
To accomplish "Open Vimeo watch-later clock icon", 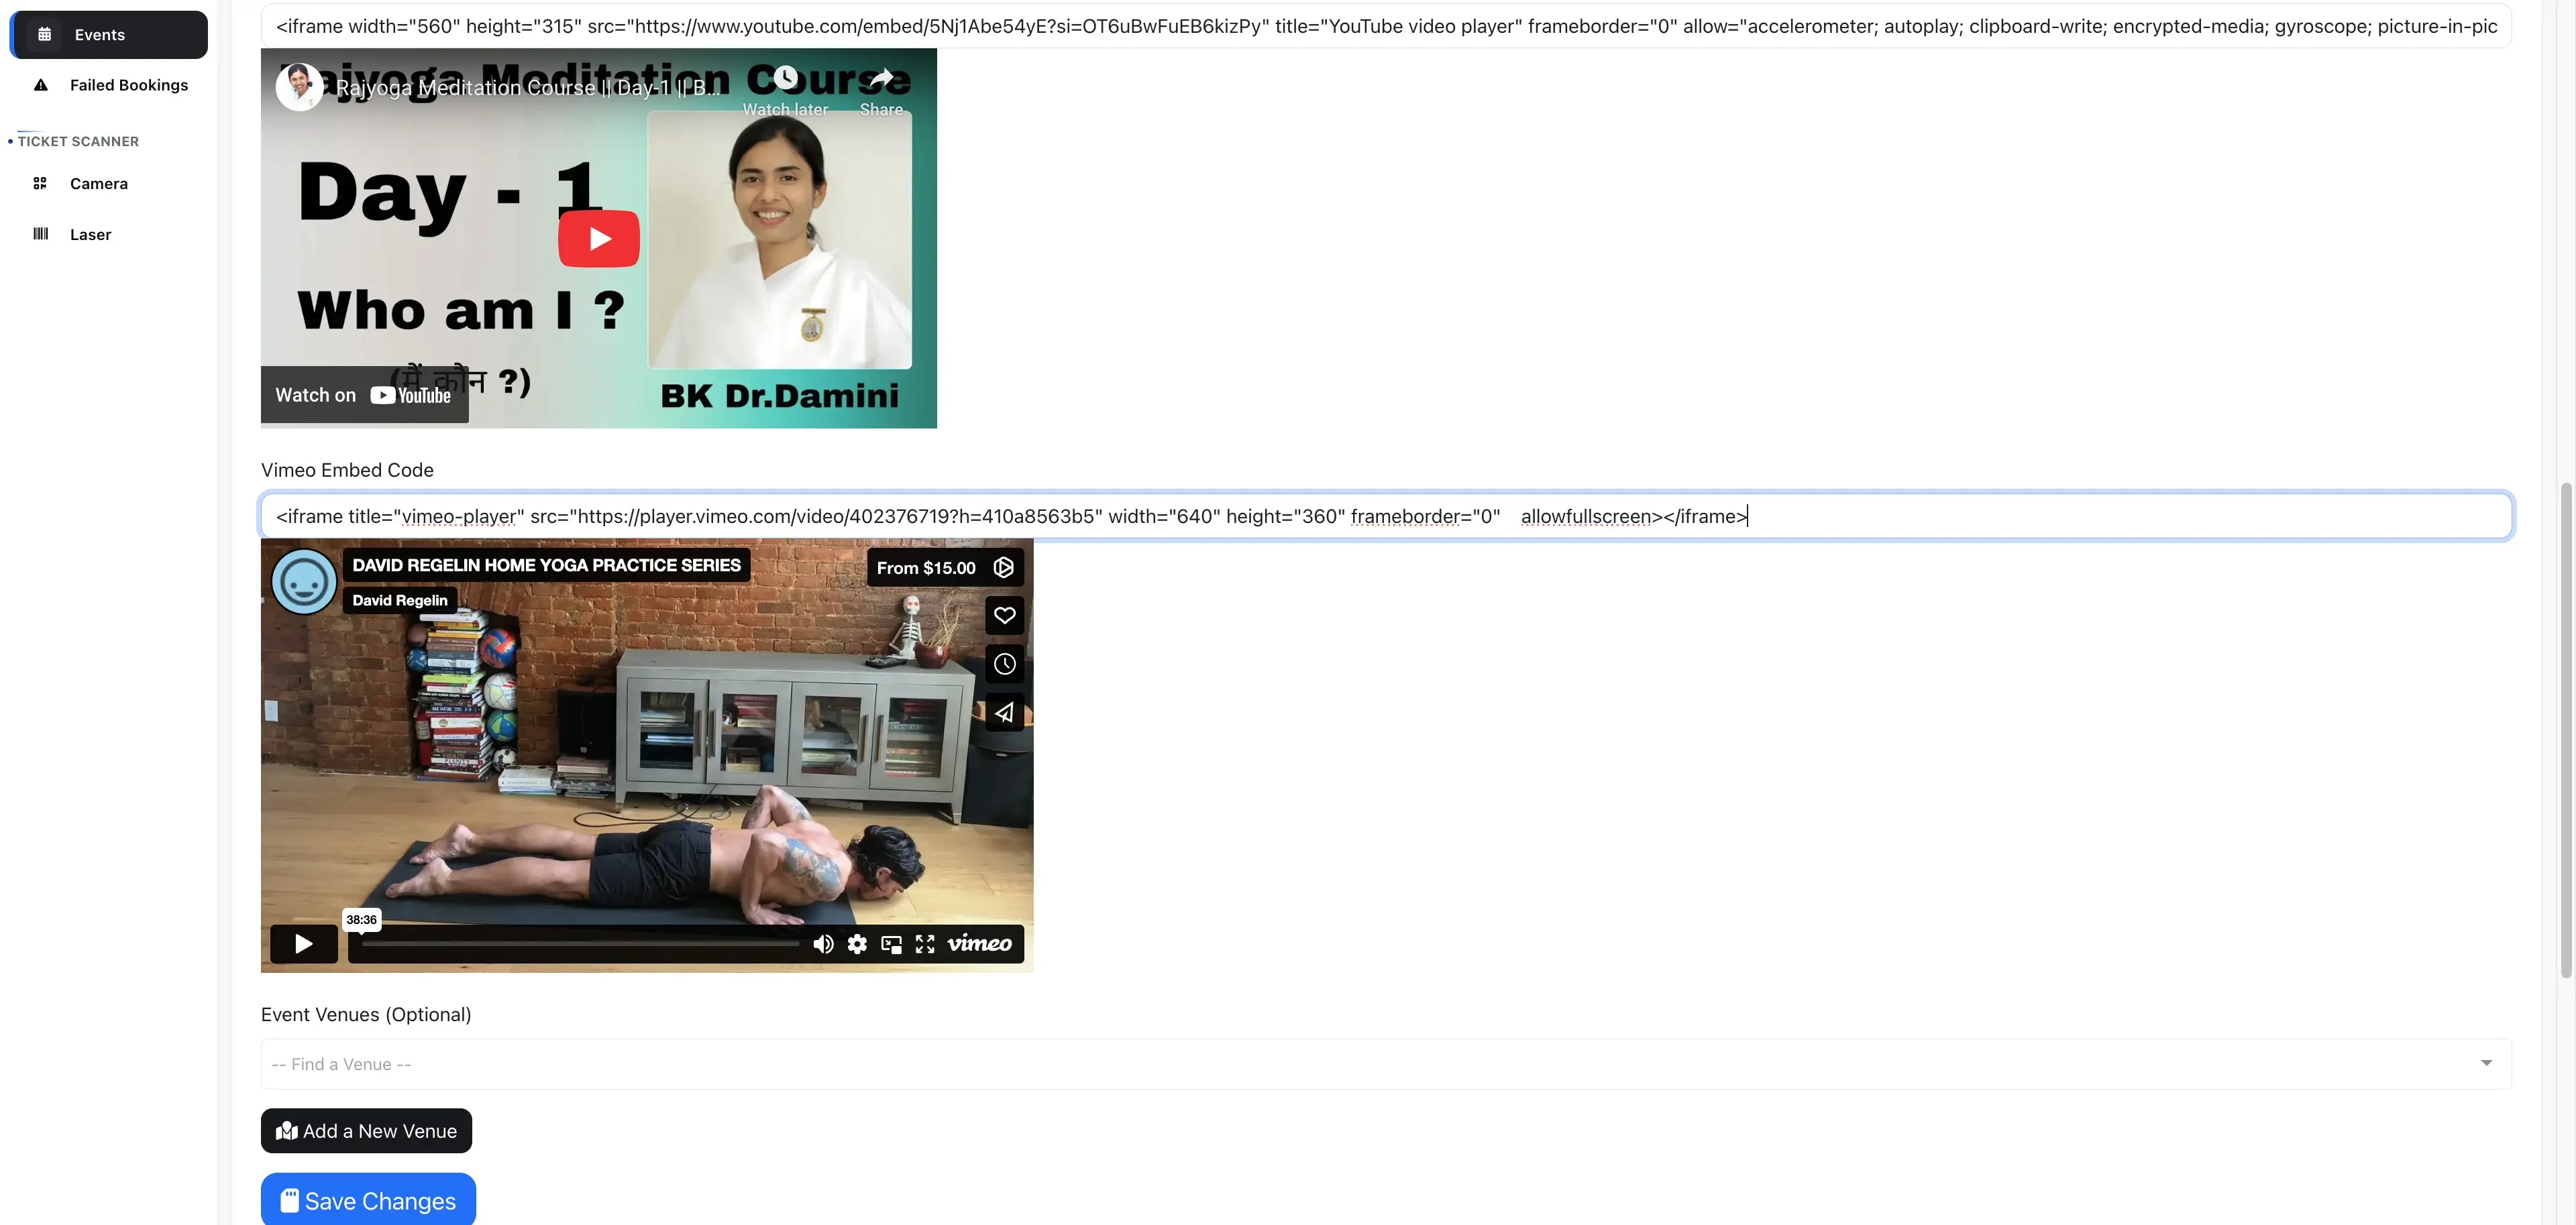I will tap(1004, 664).
